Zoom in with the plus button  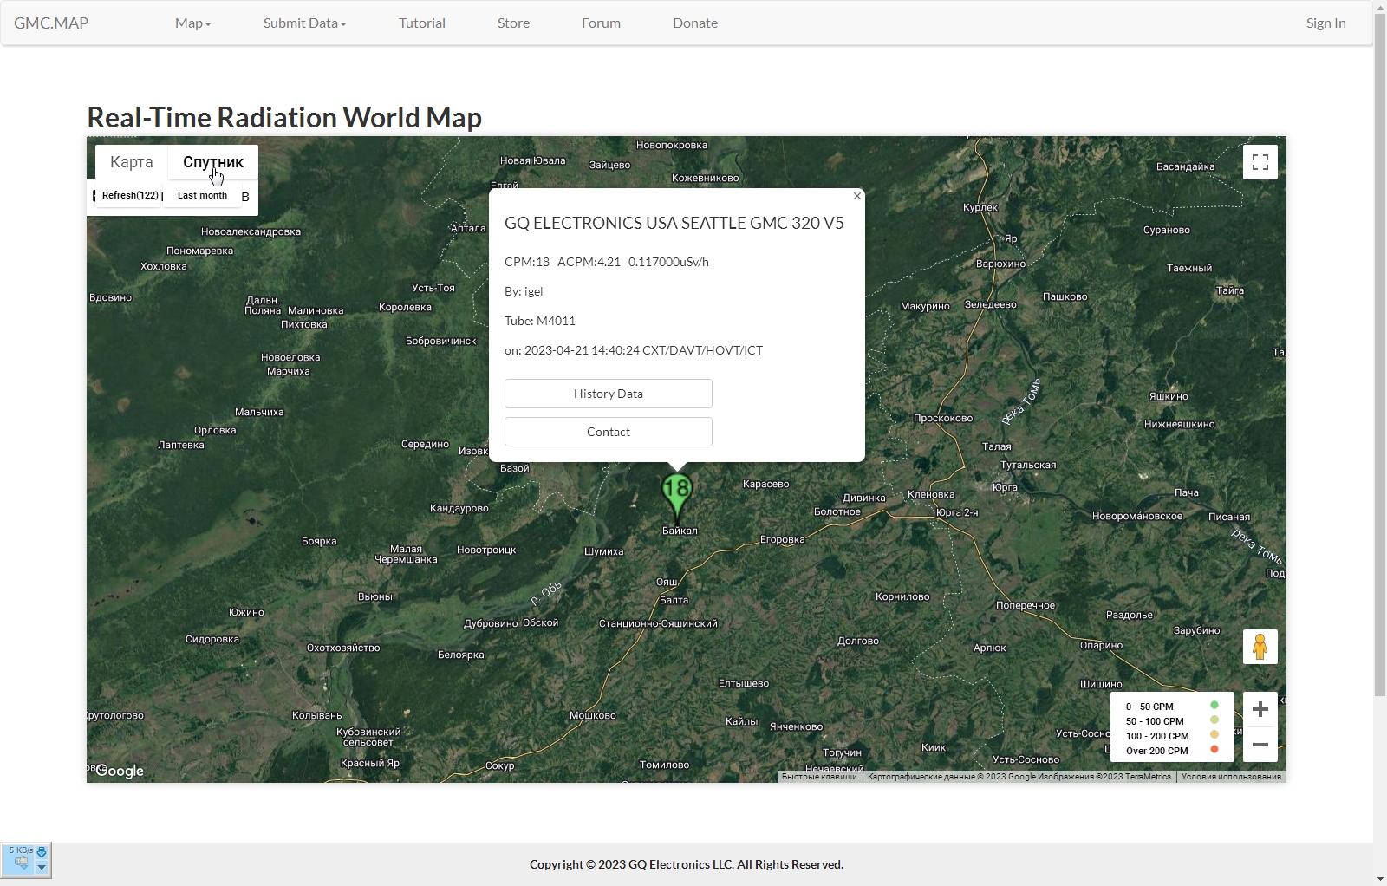click(1260, 709)
